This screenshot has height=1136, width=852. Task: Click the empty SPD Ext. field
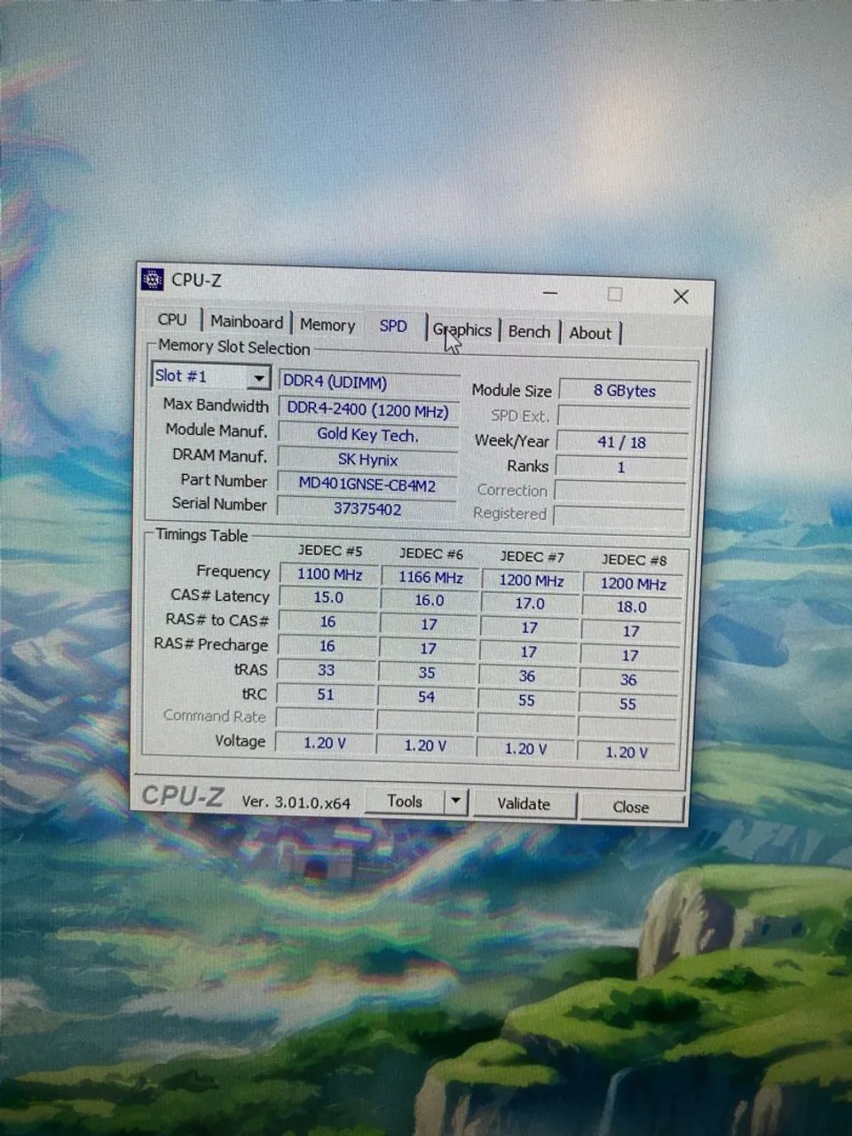pyautogui.click(x=624, y=416)
